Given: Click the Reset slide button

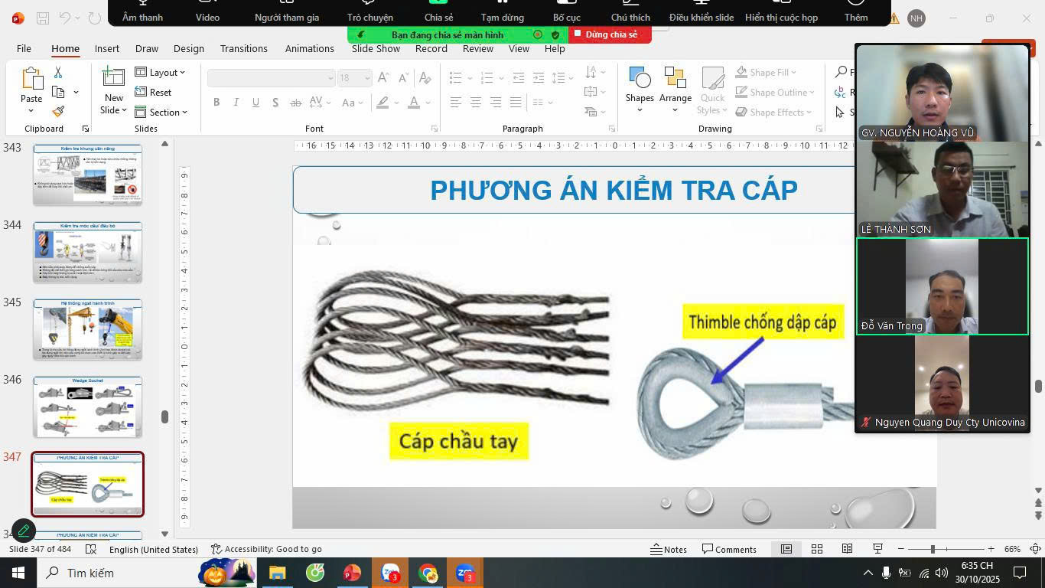Looking at the screenshot, I should (154, 92).
